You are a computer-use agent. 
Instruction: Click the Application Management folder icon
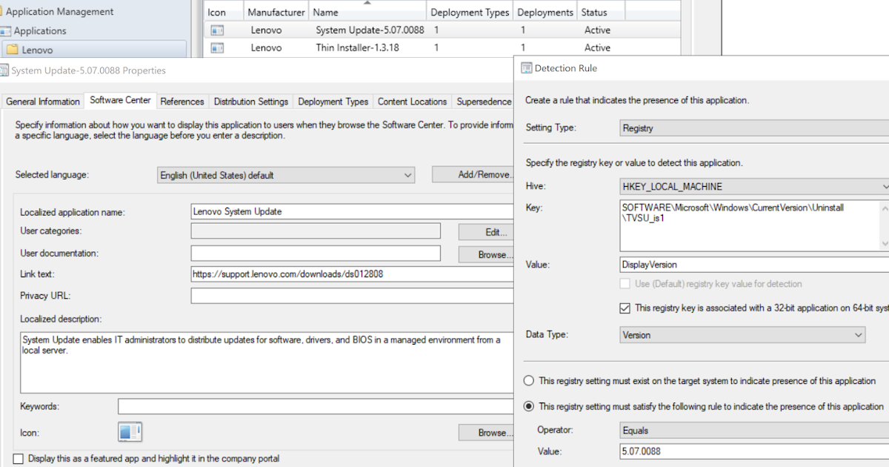2,12
